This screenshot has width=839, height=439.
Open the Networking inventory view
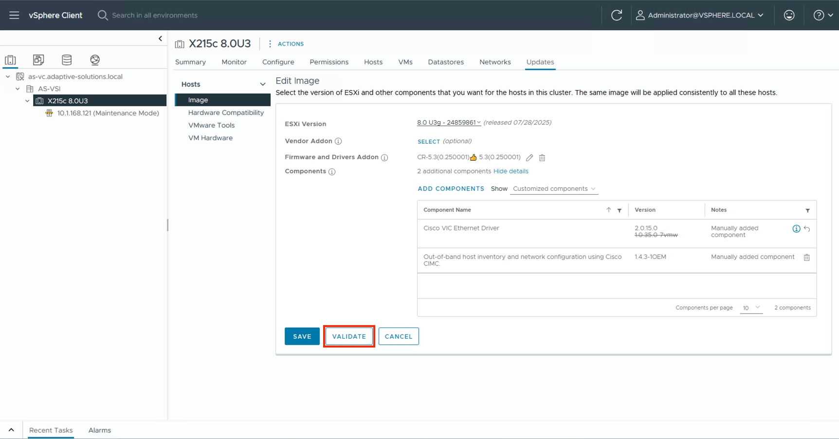click(95, 59)
